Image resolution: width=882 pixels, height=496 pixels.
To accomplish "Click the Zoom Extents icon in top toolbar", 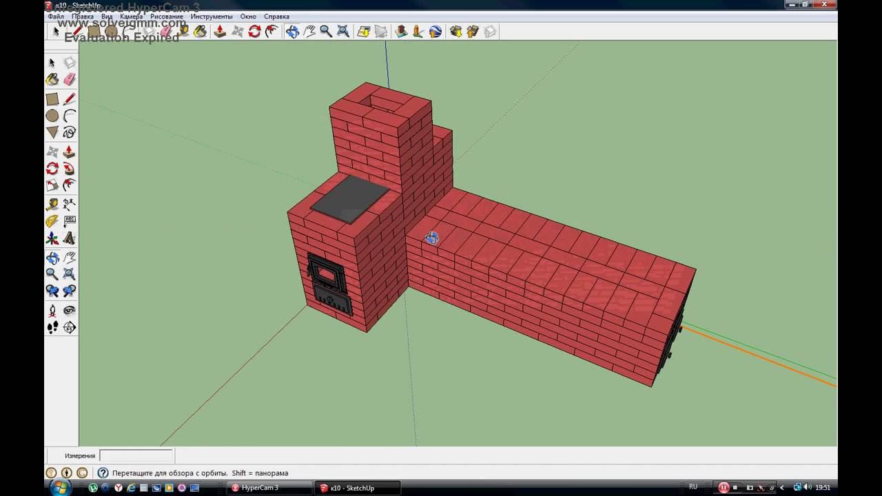I will [x=342, y=32].
